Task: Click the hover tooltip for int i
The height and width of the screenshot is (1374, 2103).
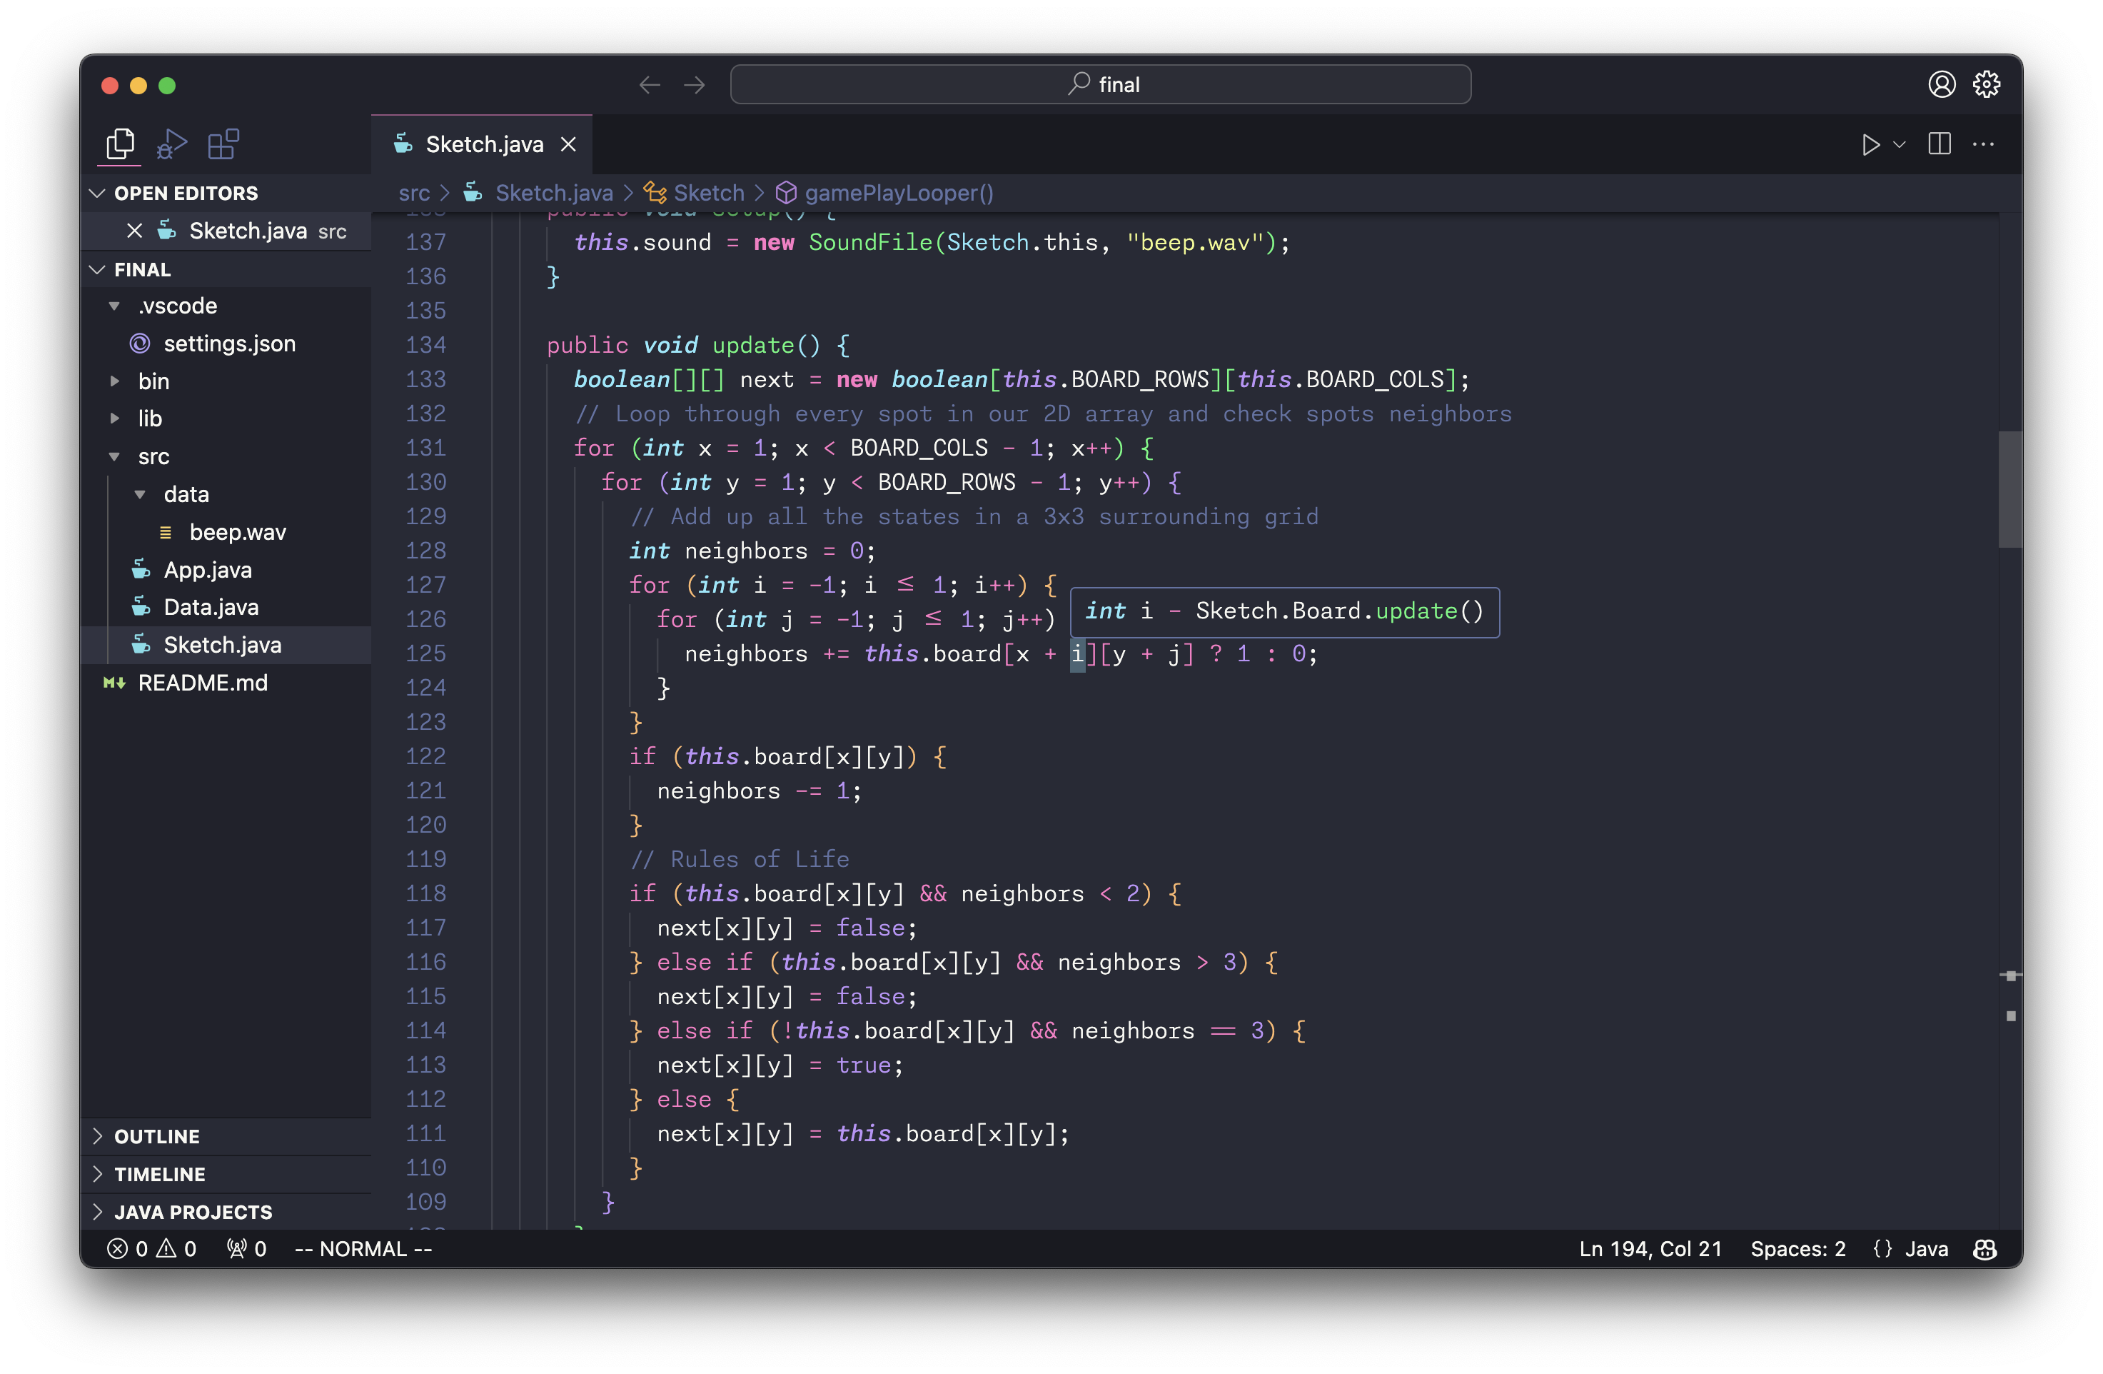Action: click(x=1285, y=612)
